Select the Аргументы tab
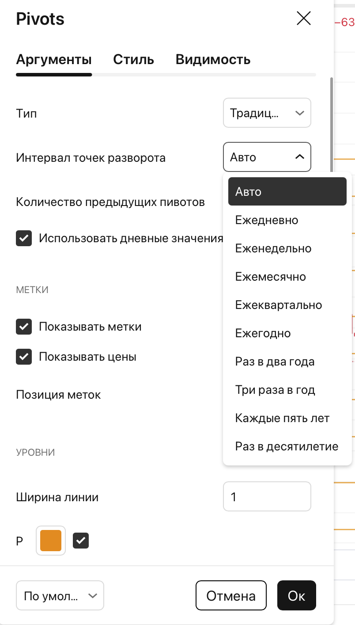This screenshot has height=625, width=355. pyautogui.click(x=53, y=59)
